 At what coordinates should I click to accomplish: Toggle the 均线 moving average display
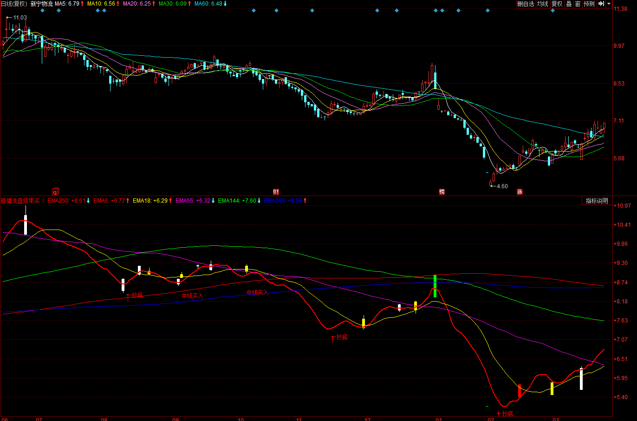(x=543, y=4)
